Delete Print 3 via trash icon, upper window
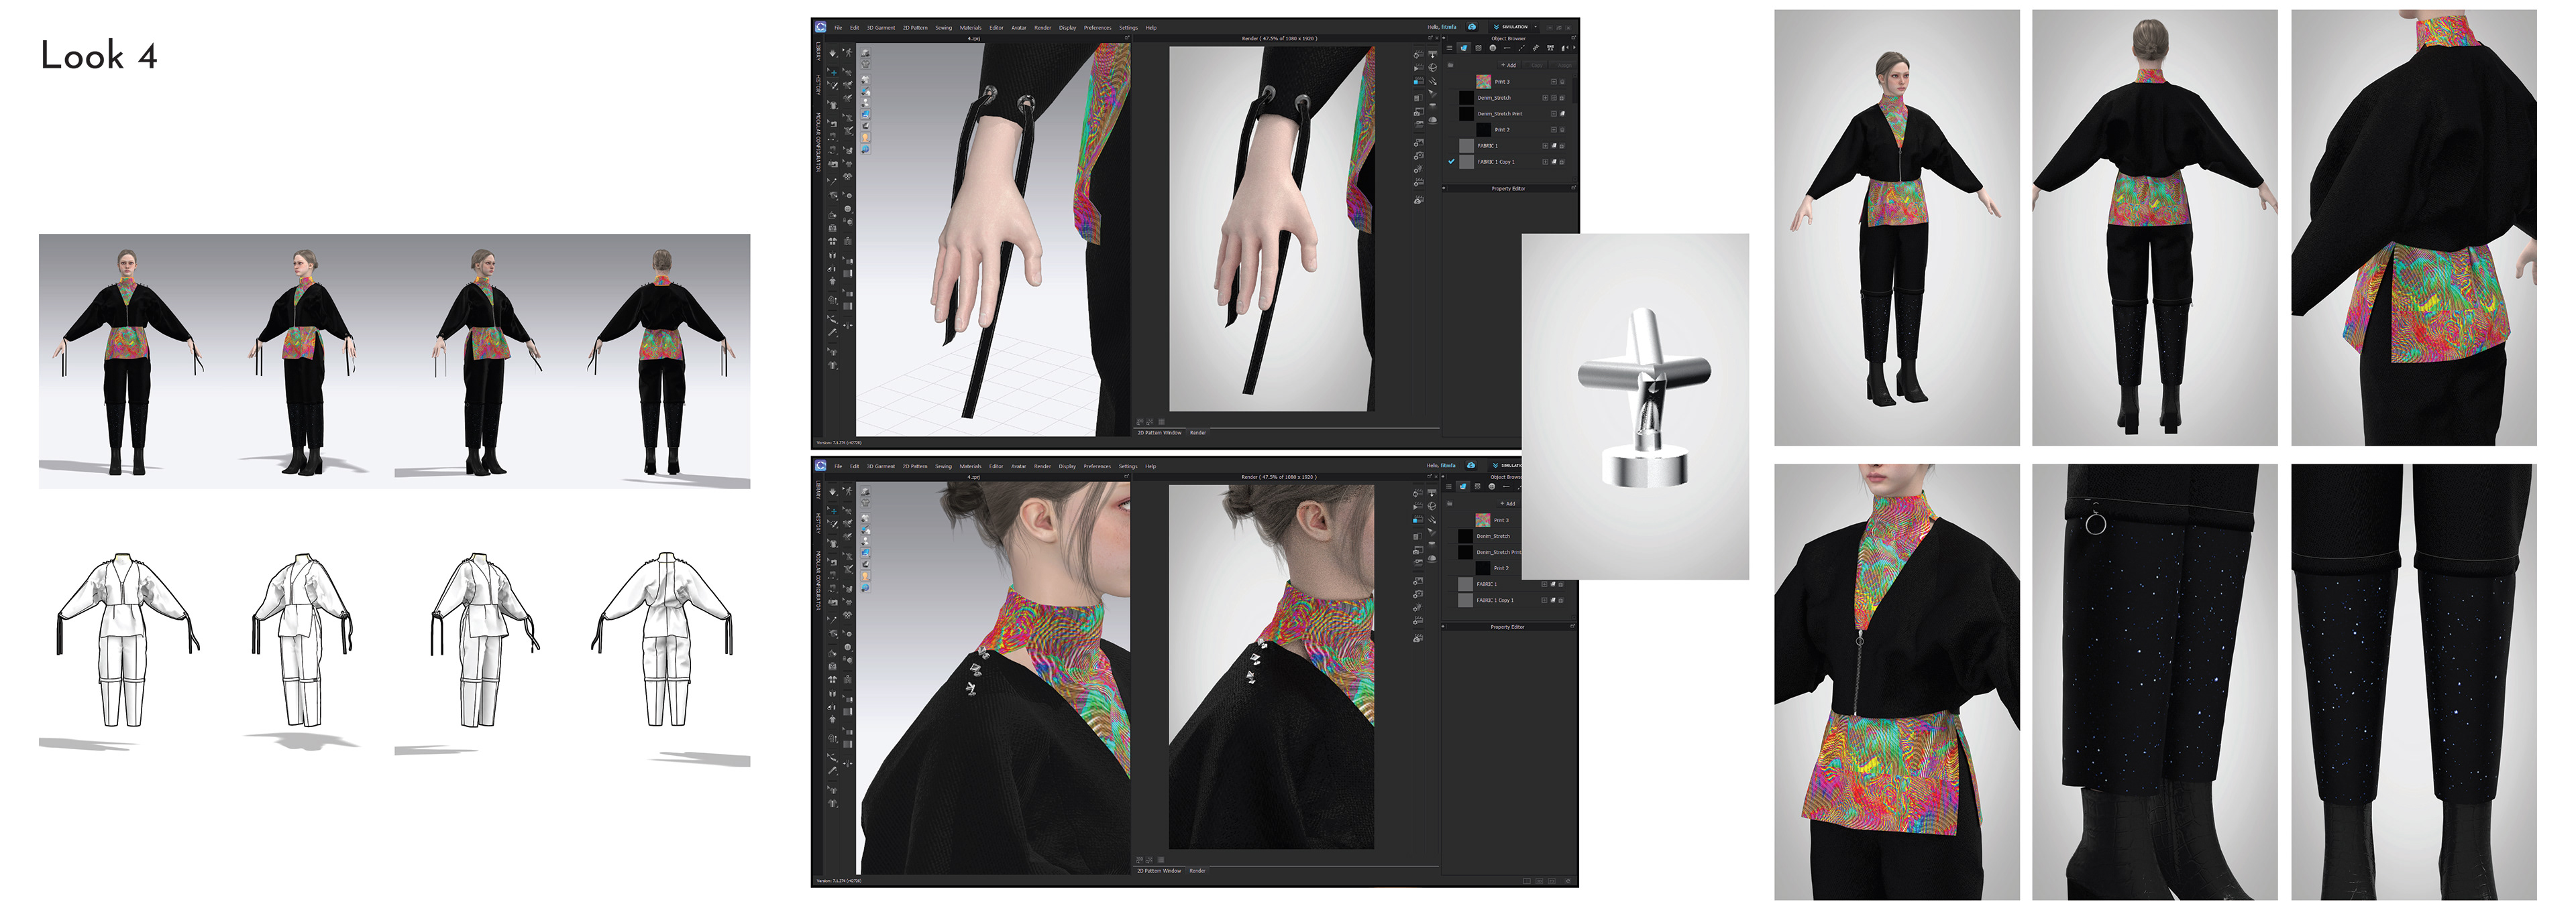The width and height of the screenshot is (2576, 910). 1562,82
